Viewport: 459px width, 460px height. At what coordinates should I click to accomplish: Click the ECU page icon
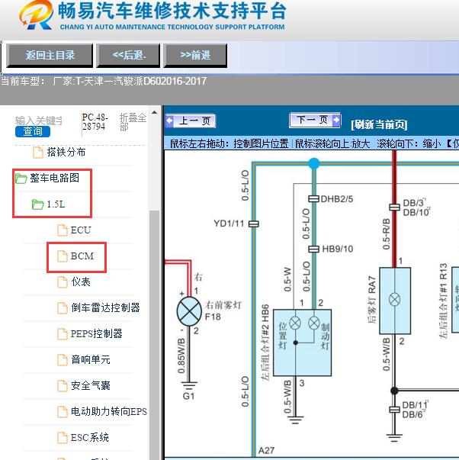(x=63, y=230)
